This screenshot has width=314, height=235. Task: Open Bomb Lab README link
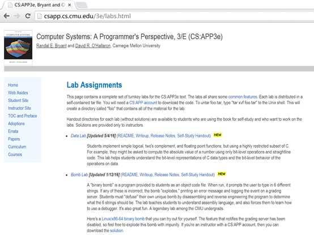coord(130,175)
